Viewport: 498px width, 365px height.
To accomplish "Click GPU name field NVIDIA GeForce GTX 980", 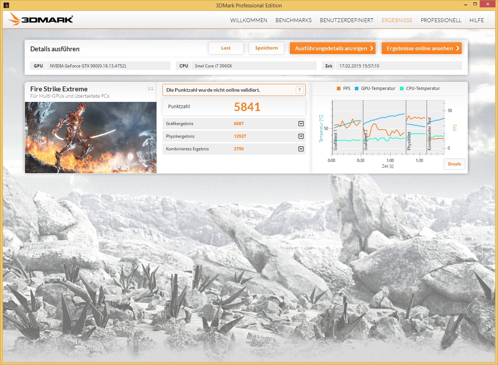I will tap(108, 66).
